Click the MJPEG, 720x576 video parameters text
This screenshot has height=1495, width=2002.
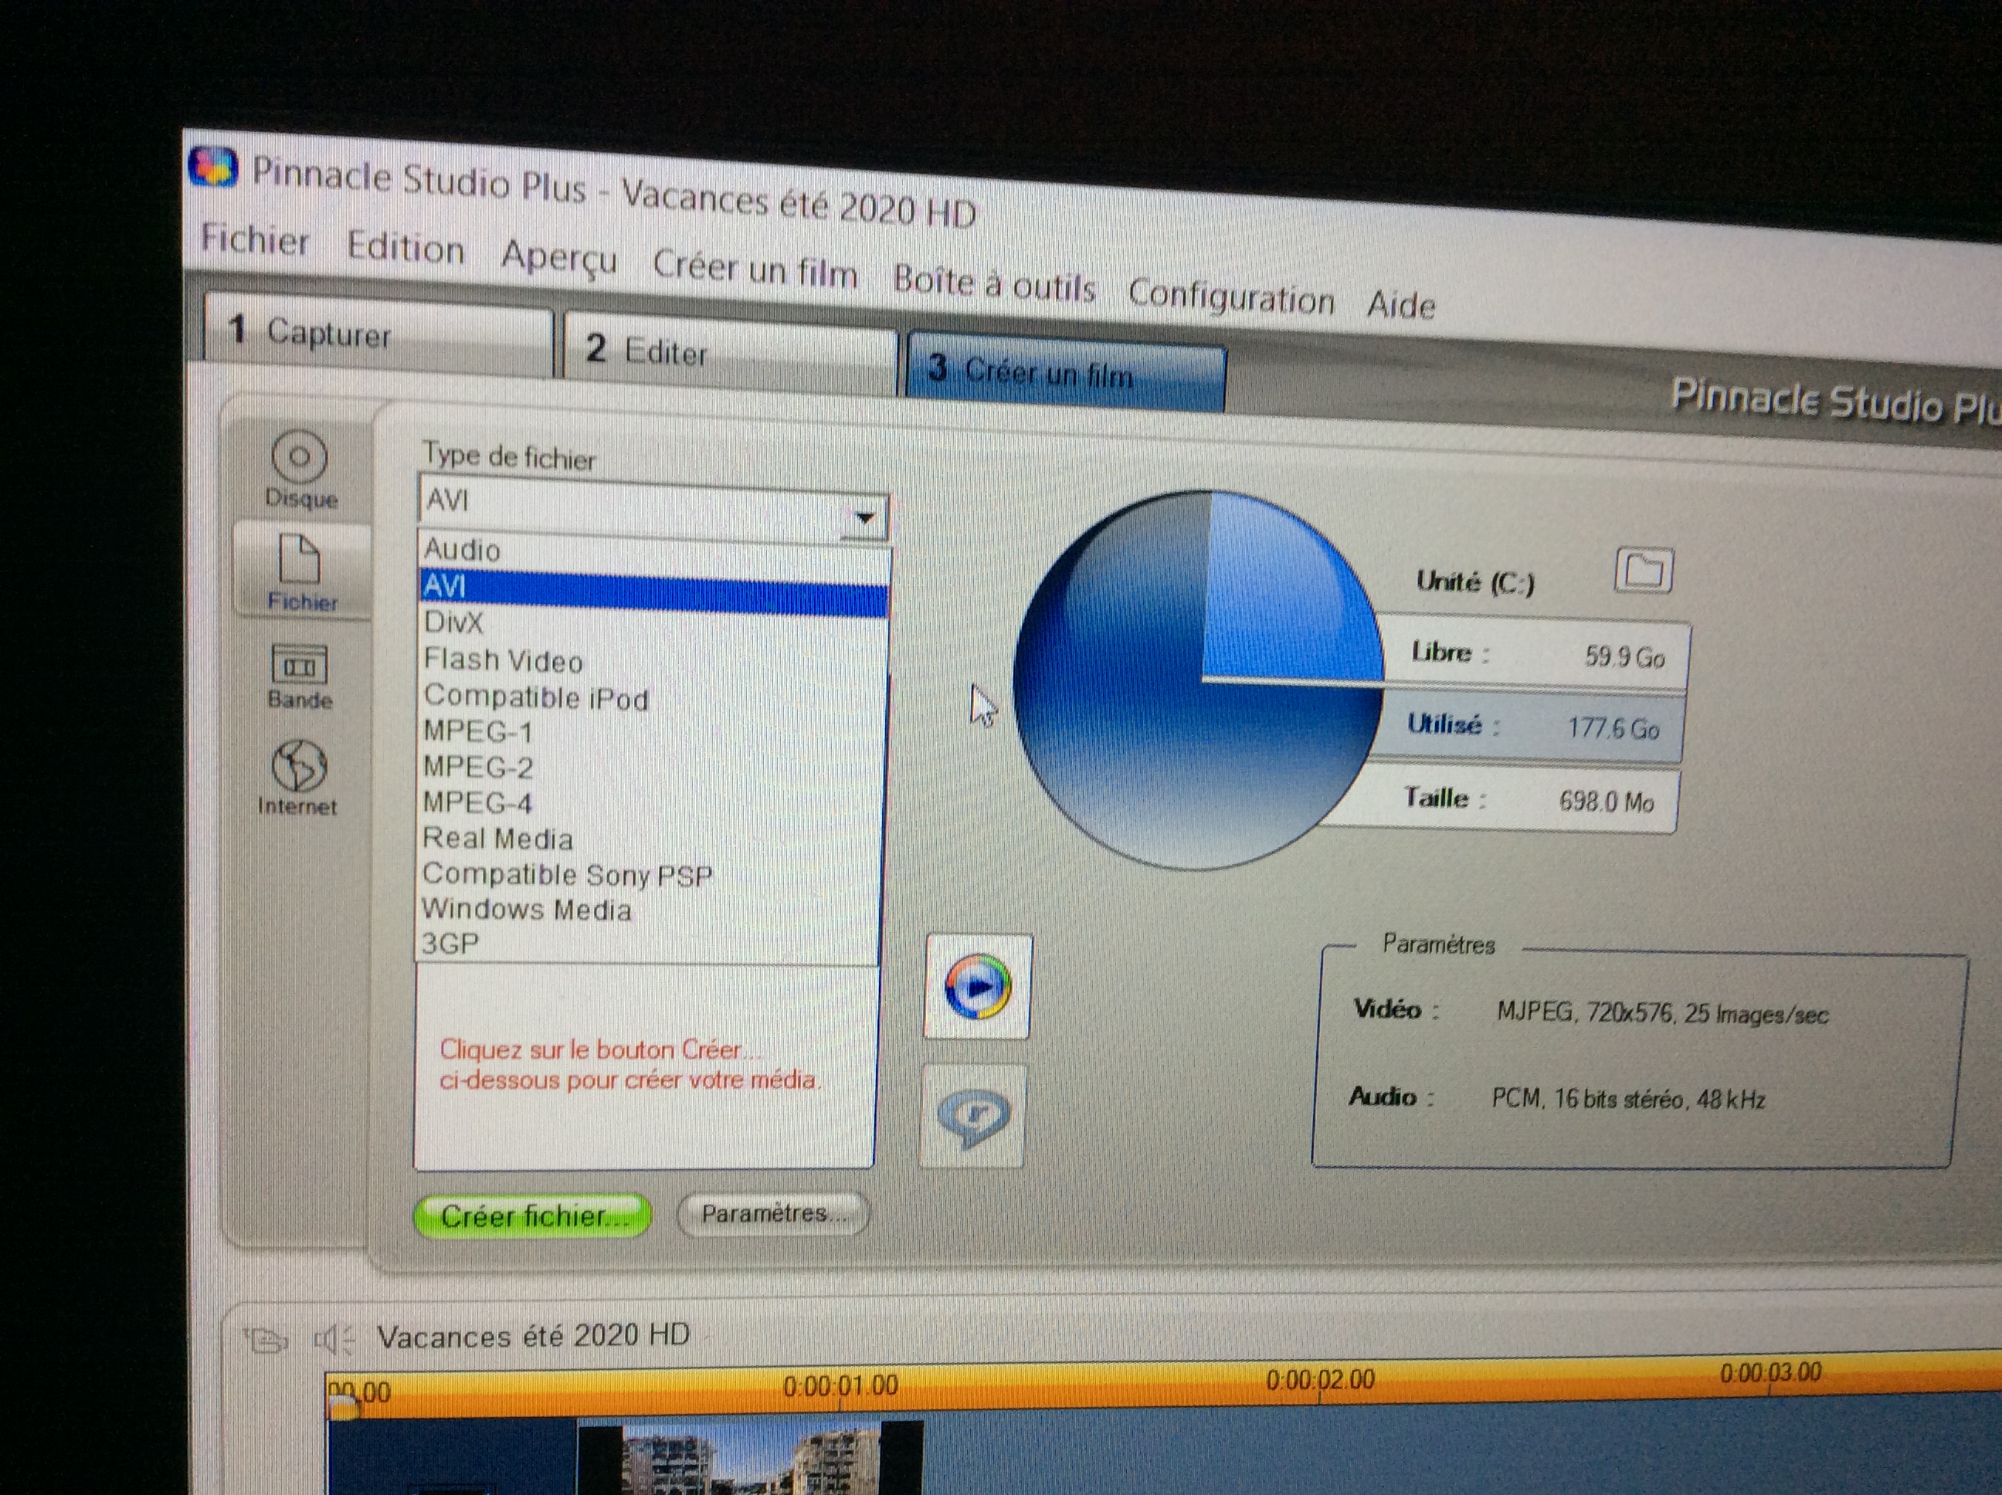pos(1661,1014)
